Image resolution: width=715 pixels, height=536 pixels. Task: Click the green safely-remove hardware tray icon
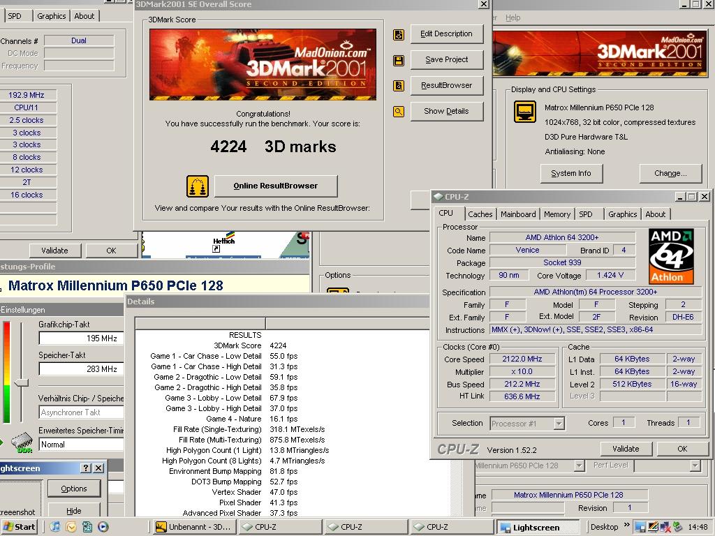click(x=677, y=528)
